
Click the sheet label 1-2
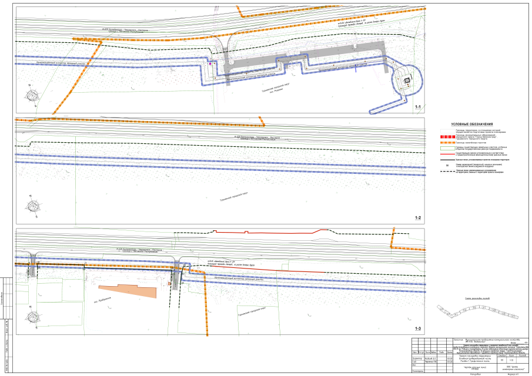(x=418, y=218)
